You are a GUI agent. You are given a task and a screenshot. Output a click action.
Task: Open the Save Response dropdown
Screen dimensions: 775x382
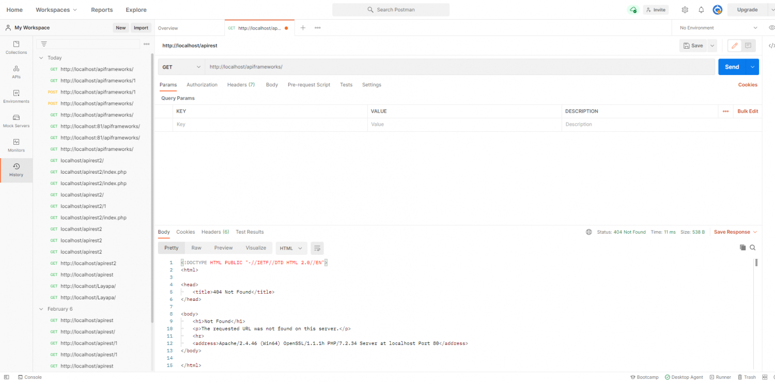pos(735,232)
